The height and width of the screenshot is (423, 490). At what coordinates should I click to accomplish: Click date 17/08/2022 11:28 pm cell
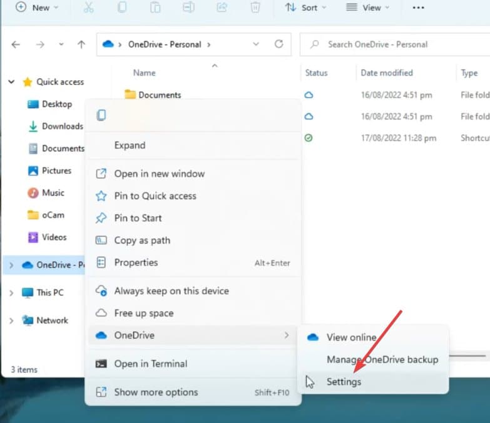point(399,138)
